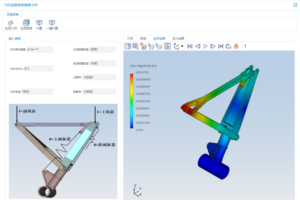Toggle the solid box view icon

click(x=128, y=46)
